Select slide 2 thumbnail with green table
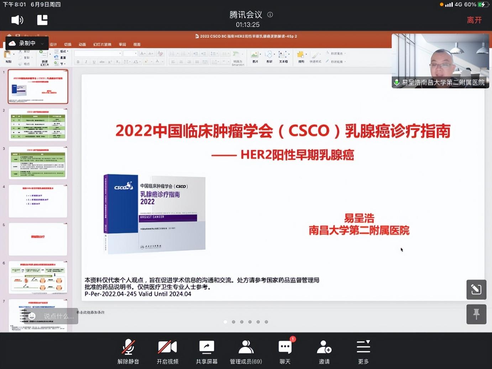The height and width of the screenshot is (369, 492). coord(38,125)
